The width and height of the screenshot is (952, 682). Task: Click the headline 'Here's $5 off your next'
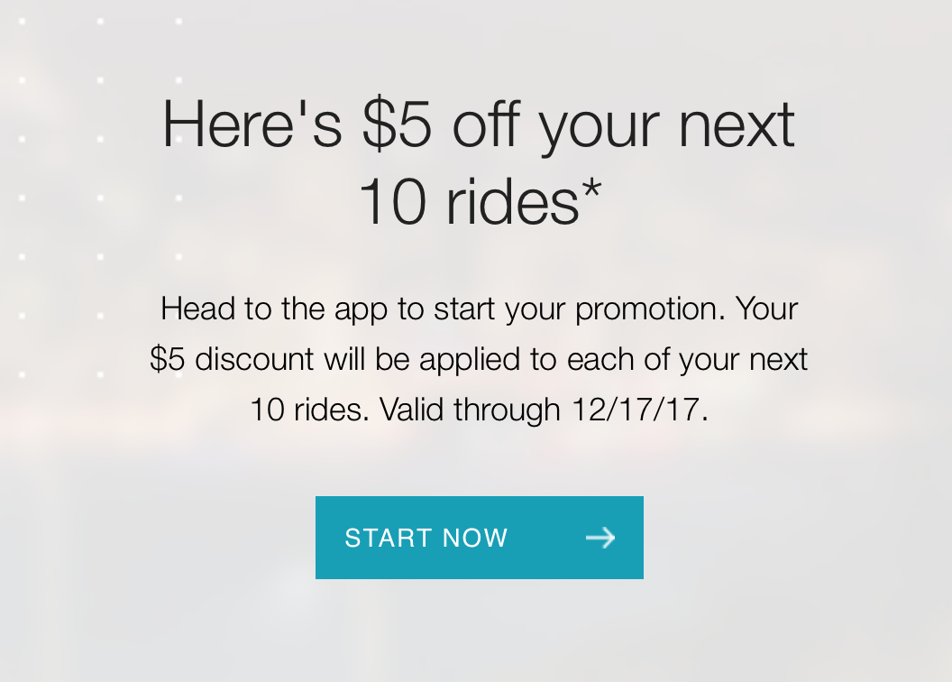click(476, 124)
